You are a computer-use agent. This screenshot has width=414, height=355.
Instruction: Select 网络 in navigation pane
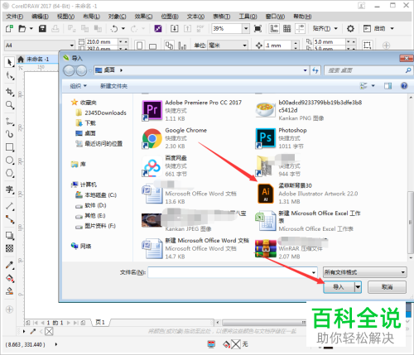click(x=81, y=246)
